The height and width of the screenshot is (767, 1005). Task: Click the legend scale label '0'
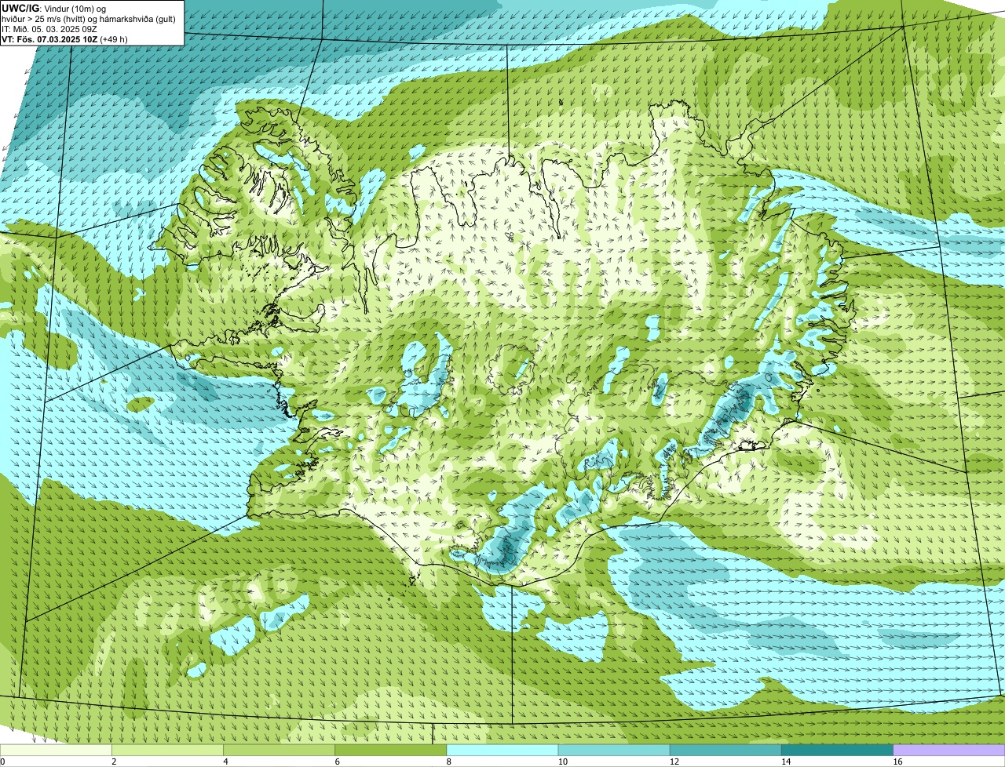2,762
